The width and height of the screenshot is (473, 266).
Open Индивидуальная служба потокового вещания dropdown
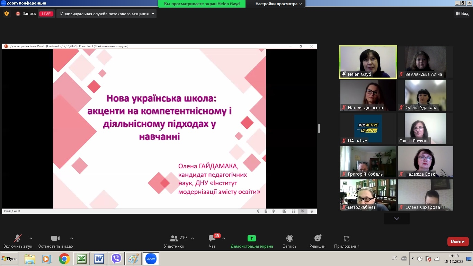point(106,14)
